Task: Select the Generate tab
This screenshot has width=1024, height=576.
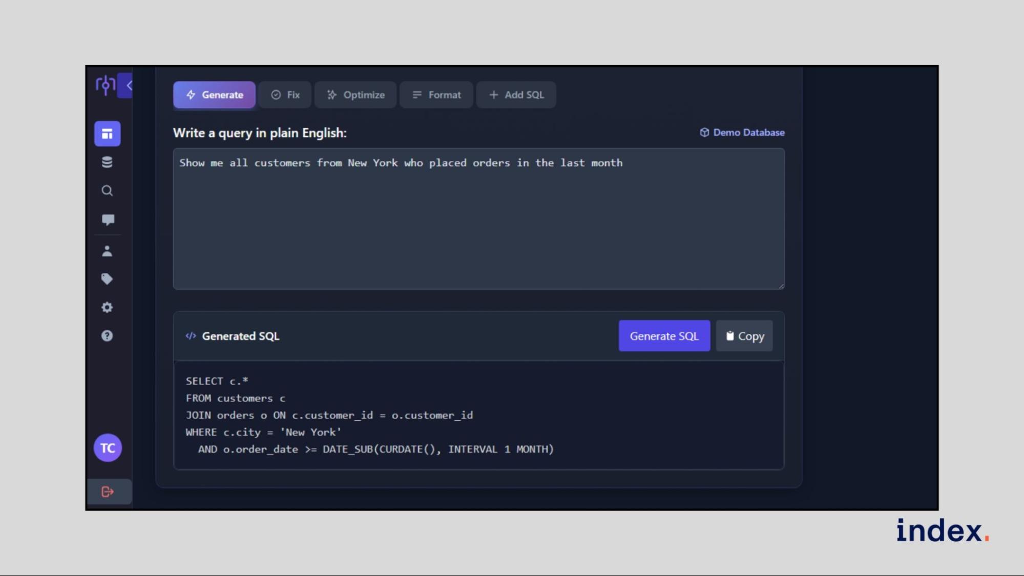Action: pos(214,95)
